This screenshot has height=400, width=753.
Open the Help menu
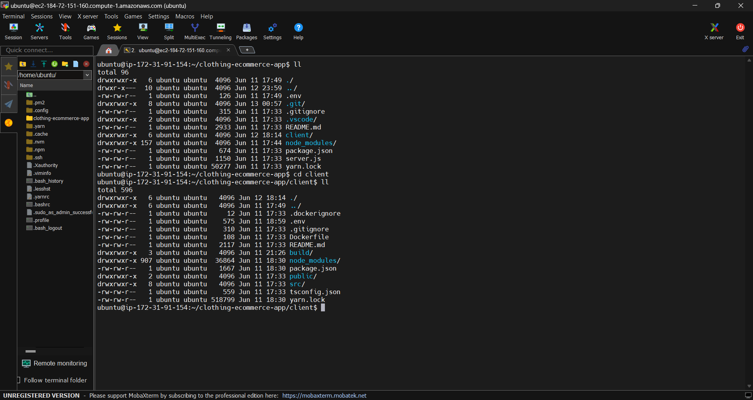tap(207, 16)
